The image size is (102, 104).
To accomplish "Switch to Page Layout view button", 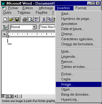I will click(x=7, y=96).
